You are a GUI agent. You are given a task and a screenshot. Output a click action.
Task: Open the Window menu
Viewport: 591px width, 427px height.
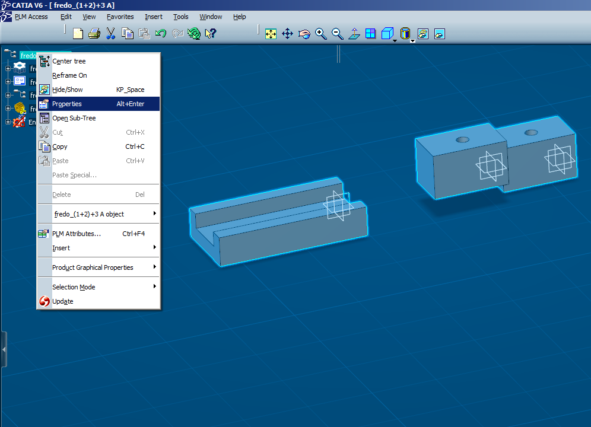coord(211,17)
